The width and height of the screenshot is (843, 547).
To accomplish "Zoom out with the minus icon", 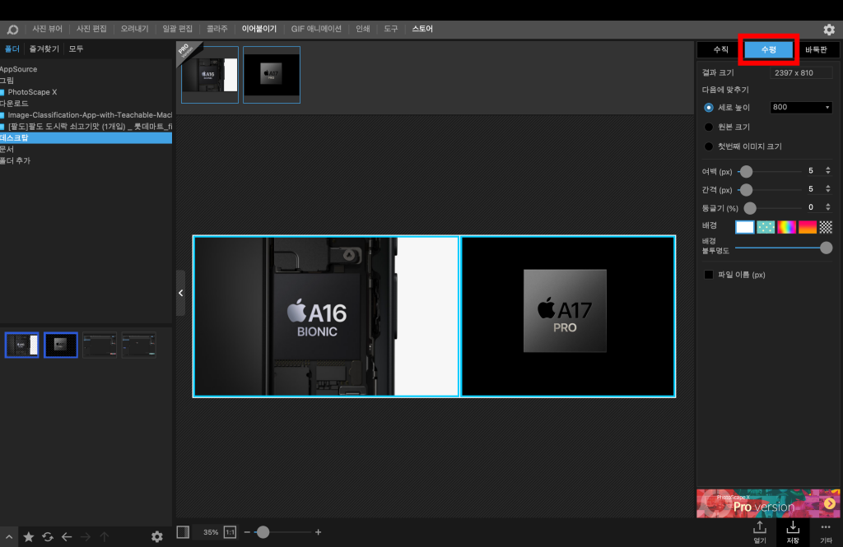I will pos(247,532).
